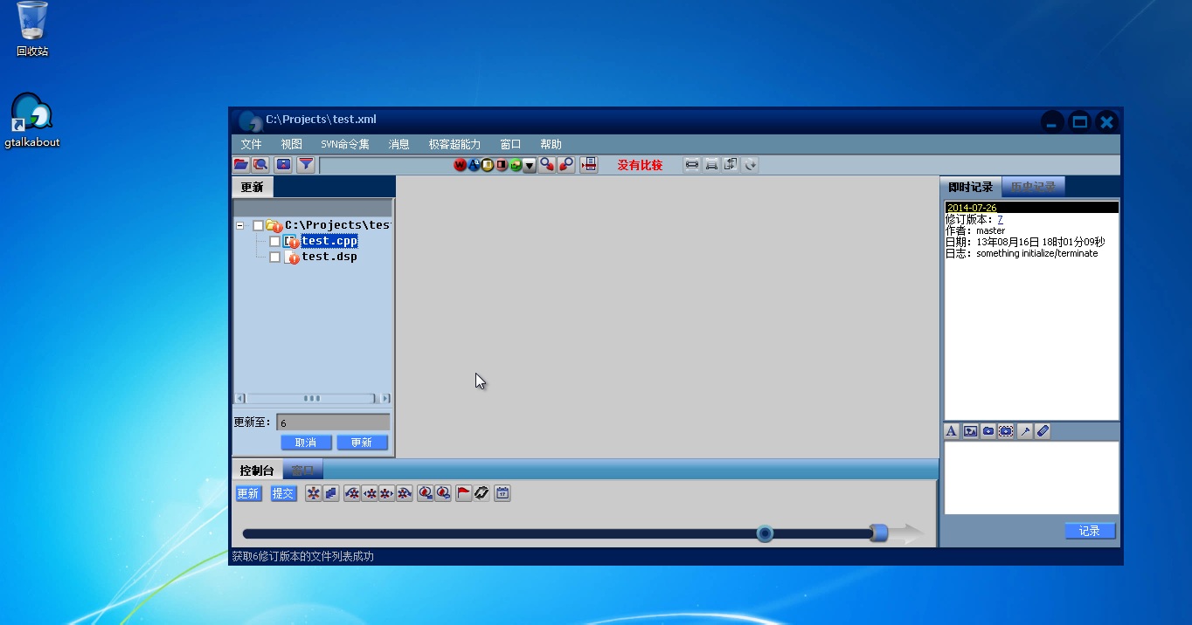
Task: Click the 更新至 revision input field
Action: pyautogui.click(x=333, y=422)
